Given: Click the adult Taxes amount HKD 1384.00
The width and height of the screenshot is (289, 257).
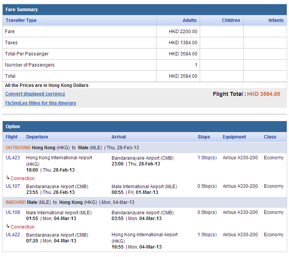Looking at the screenshot, I should click(183, 43).
